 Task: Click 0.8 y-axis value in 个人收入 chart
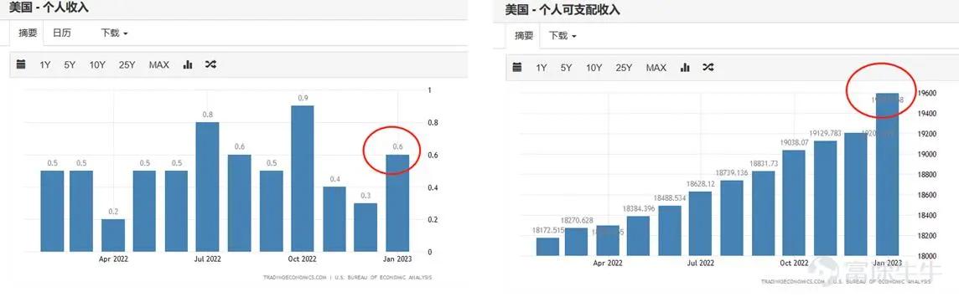coord(433,123)
